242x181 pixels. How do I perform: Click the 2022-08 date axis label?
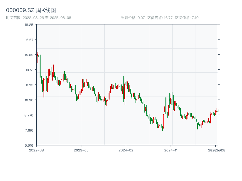pyautogui.click(x=36, y=150)
